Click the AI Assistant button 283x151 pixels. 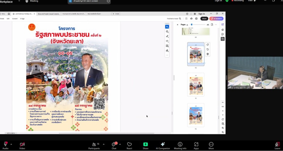pos(216,18)
